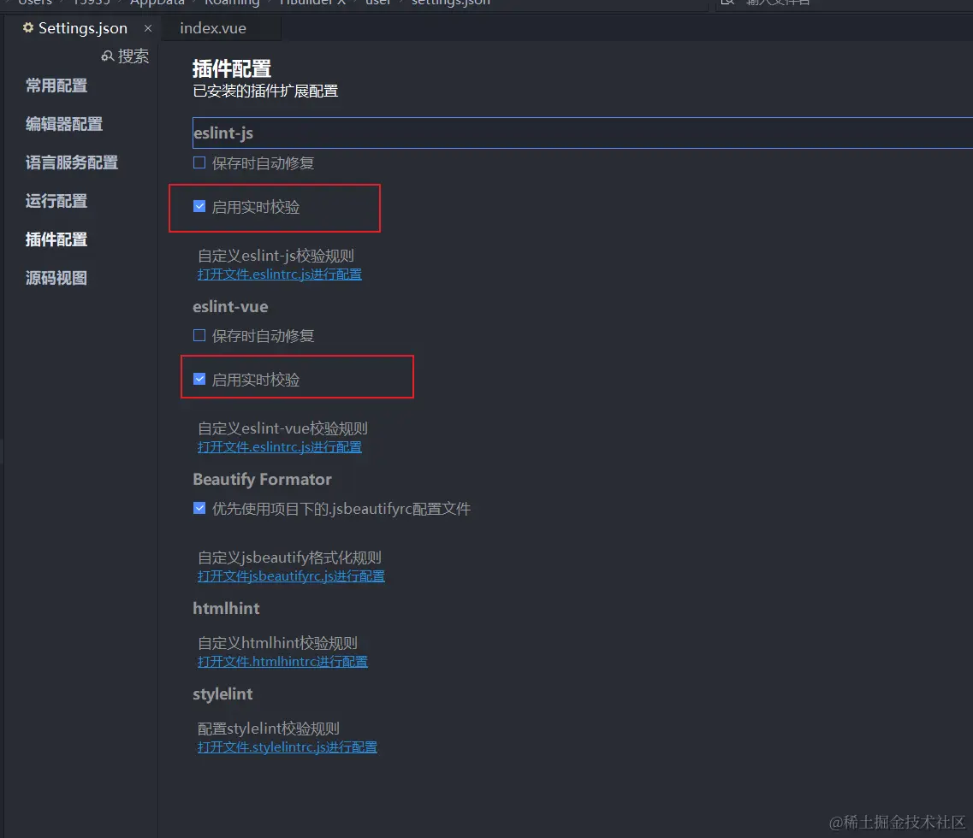Image resolution: width=973 pixels, height=838 pixels.
Task: Click the 自定义jsbeautify格式化规则 label
Action: [289, 557]
